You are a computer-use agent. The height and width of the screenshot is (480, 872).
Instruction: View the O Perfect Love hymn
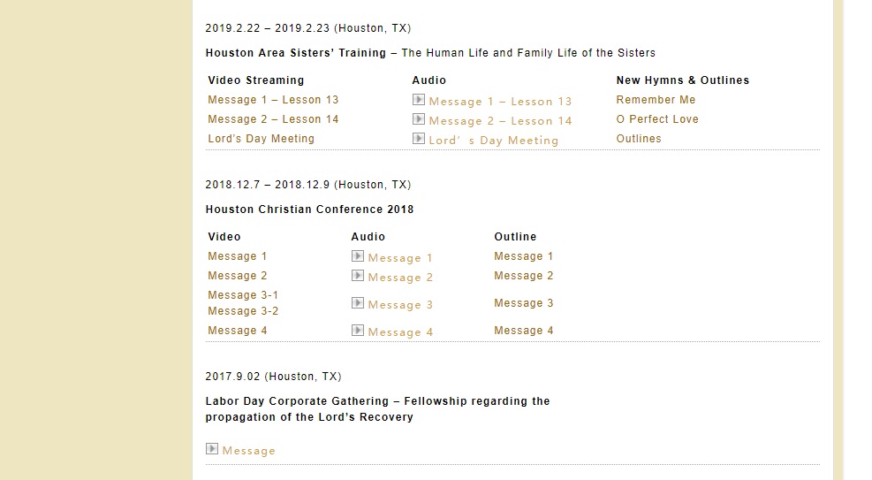click(x=657, y=119)
